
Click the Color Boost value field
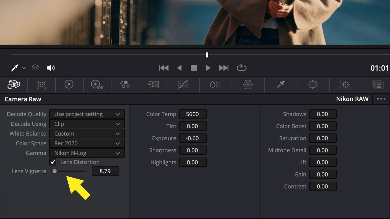pos(323,126)
